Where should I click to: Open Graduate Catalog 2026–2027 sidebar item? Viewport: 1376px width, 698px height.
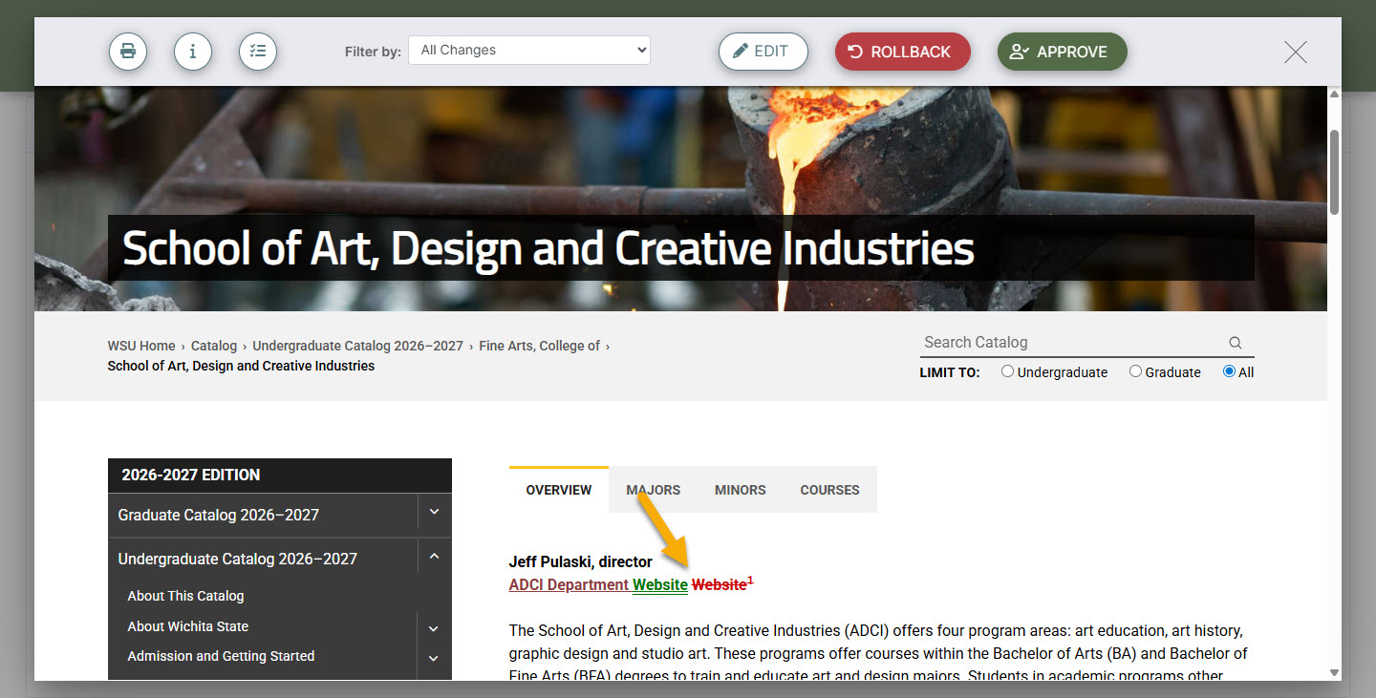(x=218, y=515)
